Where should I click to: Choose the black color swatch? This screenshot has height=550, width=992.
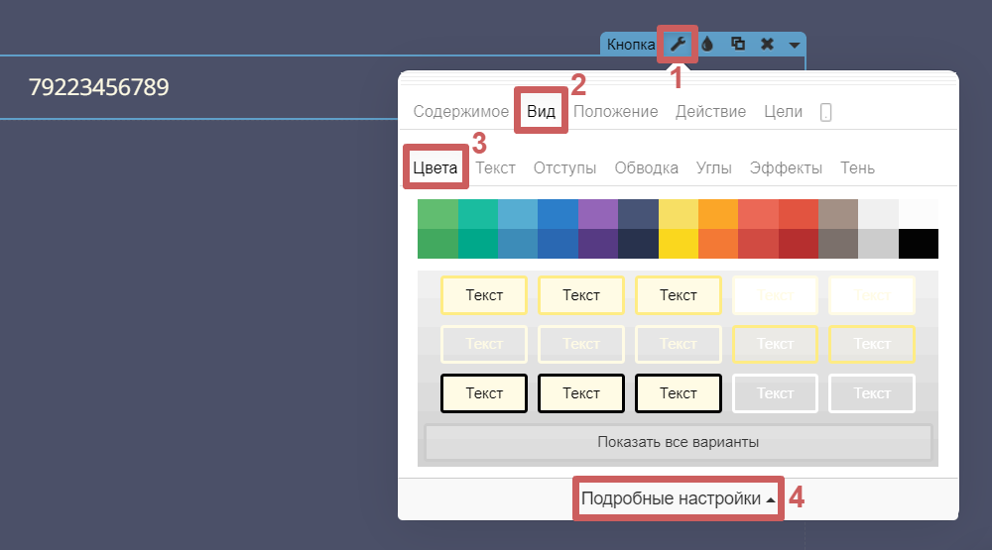918,244
